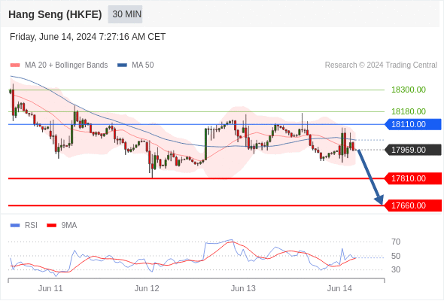This screenshot has height=301, width=444.
Task: Click the 17969.00 current price tag
Action: click(413, 150)
